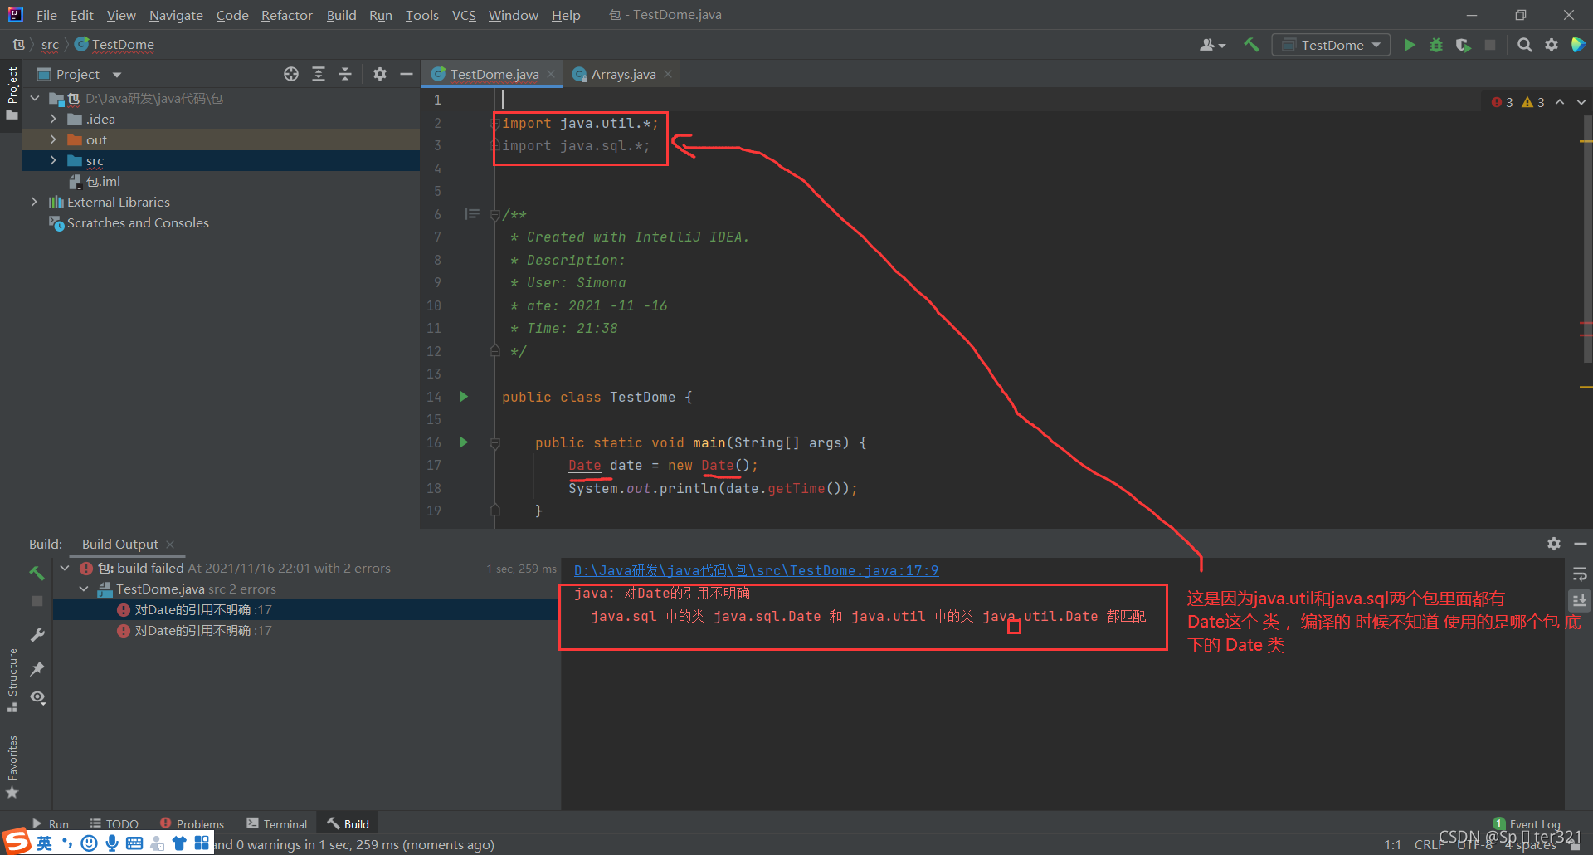The image size is (1593, 855).
Task: Click Select Opened File target icon
Action: click(x=291, y=74)
